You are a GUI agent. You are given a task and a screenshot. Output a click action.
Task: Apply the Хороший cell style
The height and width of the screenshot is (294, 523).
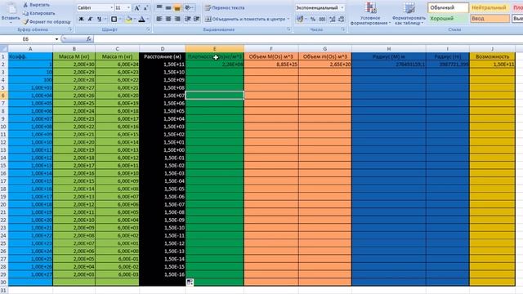(449, 19)
